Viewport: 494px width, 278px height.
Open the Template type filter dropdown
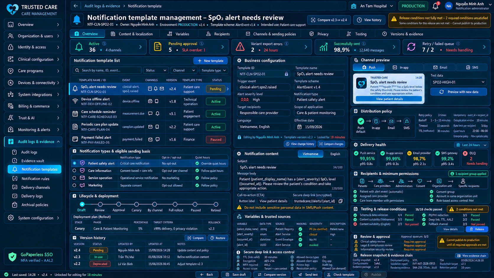214,70
